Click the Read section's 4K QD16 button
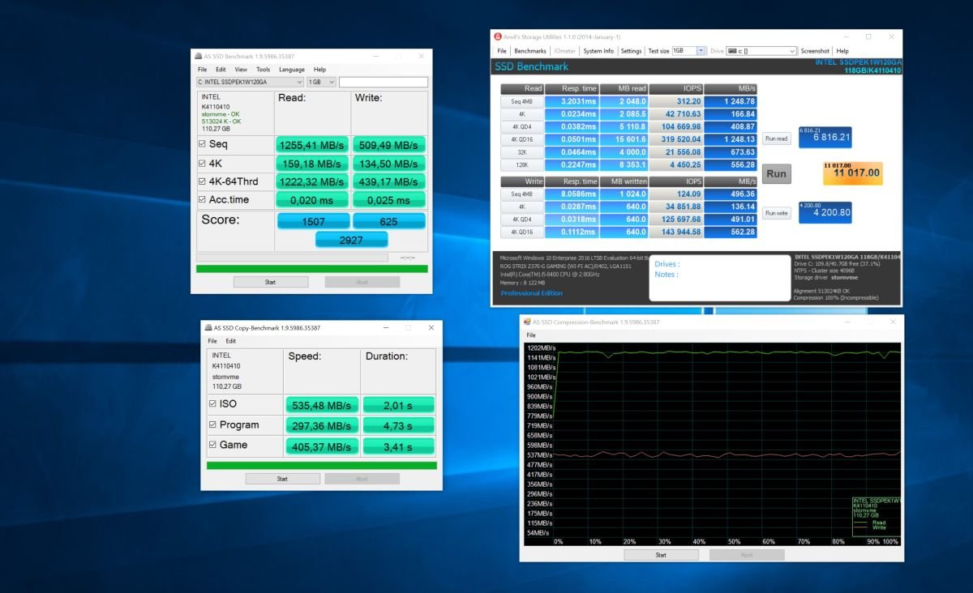The image size is (973, 593). (521, 139)
